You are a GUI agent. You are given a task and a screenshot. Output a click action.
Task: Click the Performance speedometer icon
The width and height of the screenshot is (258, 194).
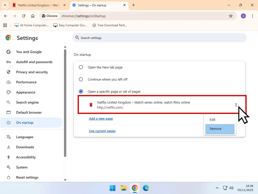coord(9,82)
